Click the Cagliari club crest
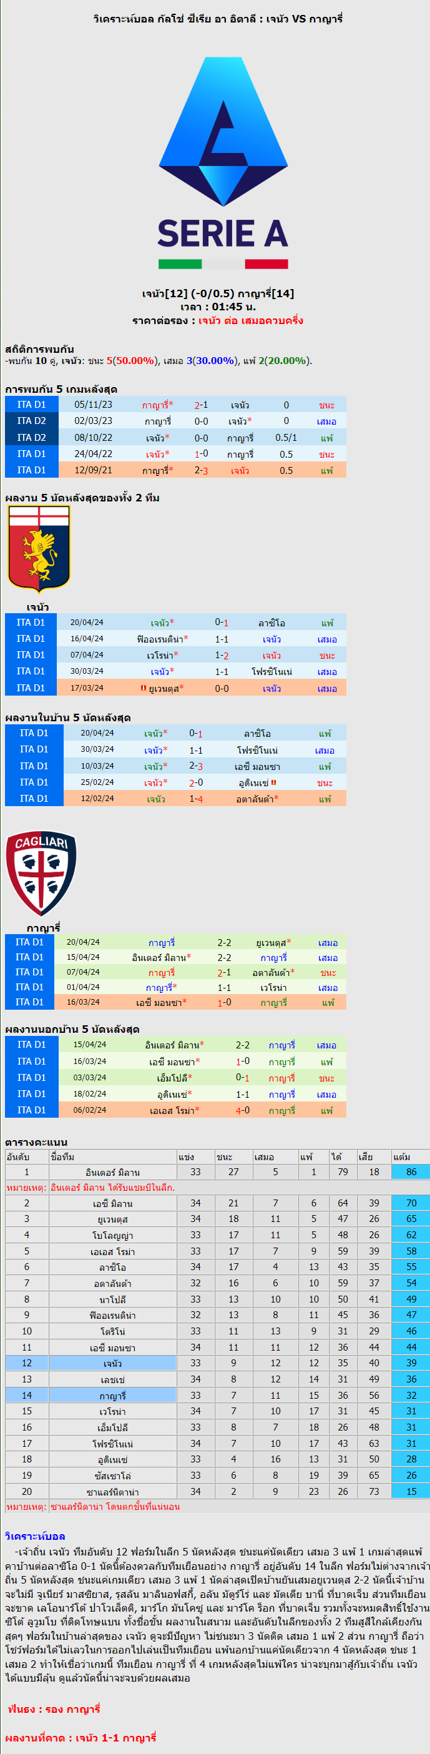The height and width of the screenshot is (1754, 430). click(x=41, y=874)
